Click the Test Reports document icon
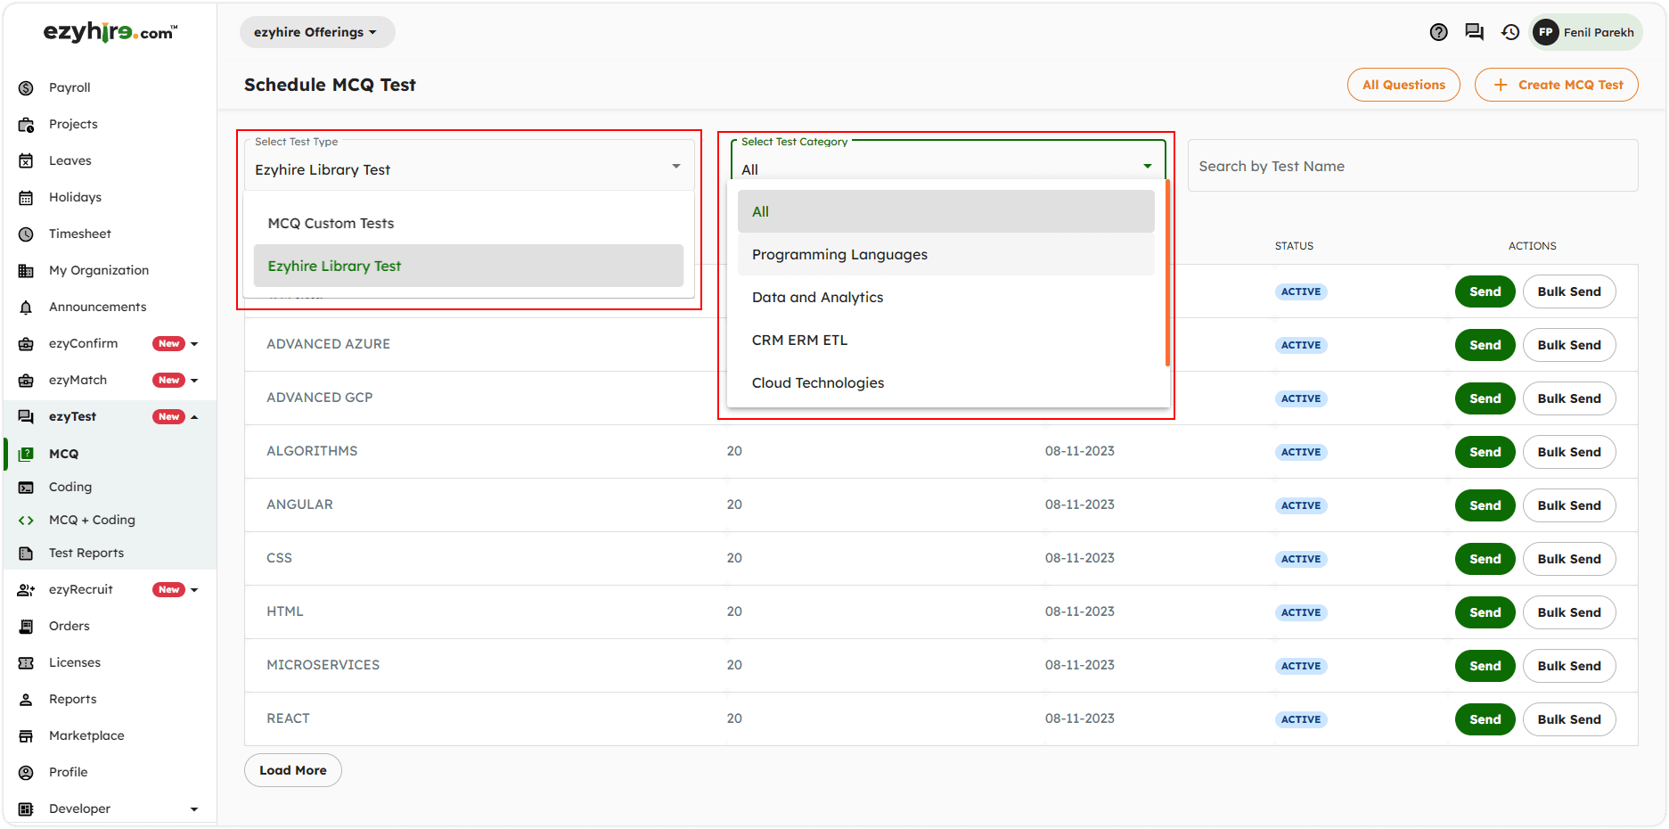1669x829 pixels. [26, 553]
